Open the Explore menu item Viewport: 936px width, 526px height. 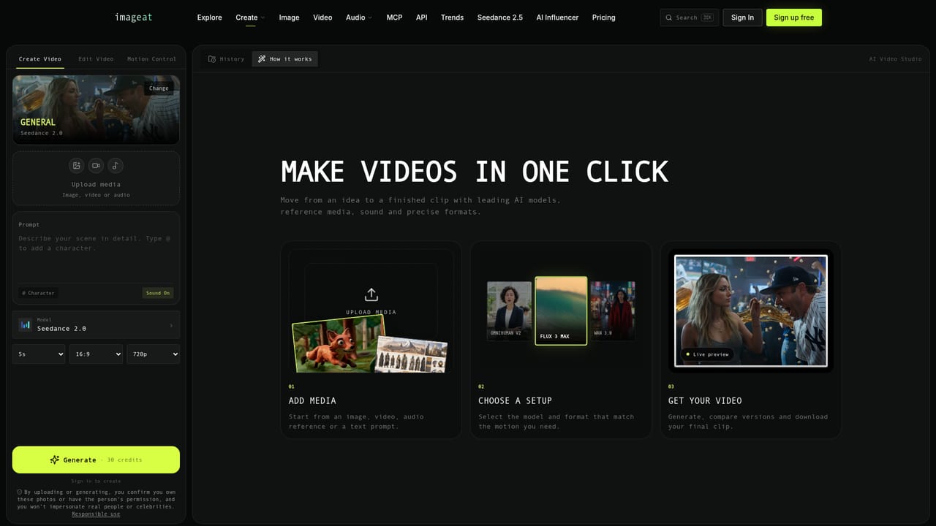tap(209, 18)
